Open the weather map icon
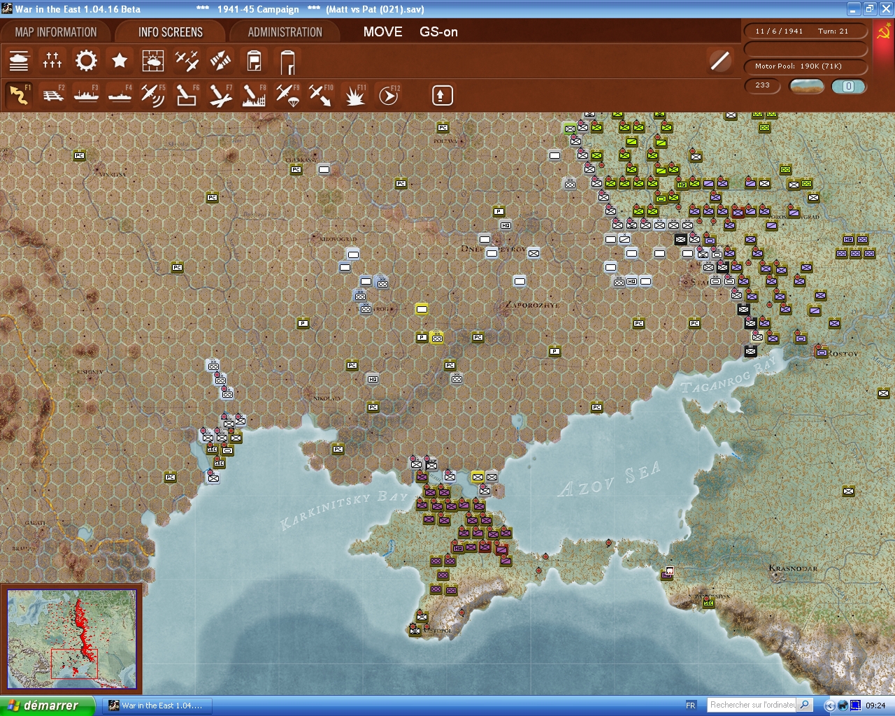The image size is (895, 716). click(153, 61)
